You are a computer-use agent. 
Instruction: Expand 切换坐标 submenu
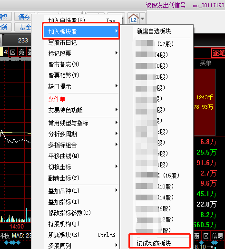click(81, 167)
